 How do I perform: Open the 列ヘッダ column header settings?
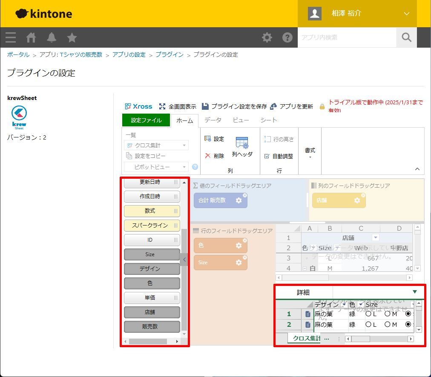click(242, 147)
